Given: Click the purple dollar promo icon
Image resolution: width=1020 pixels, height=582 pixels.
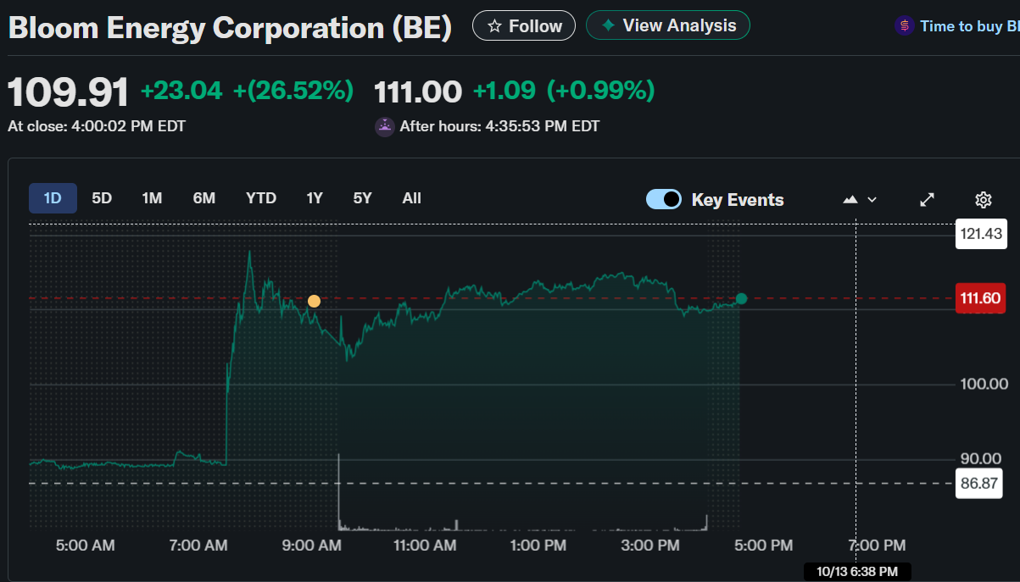Looking at the screenshot, I should pos(904,26).
